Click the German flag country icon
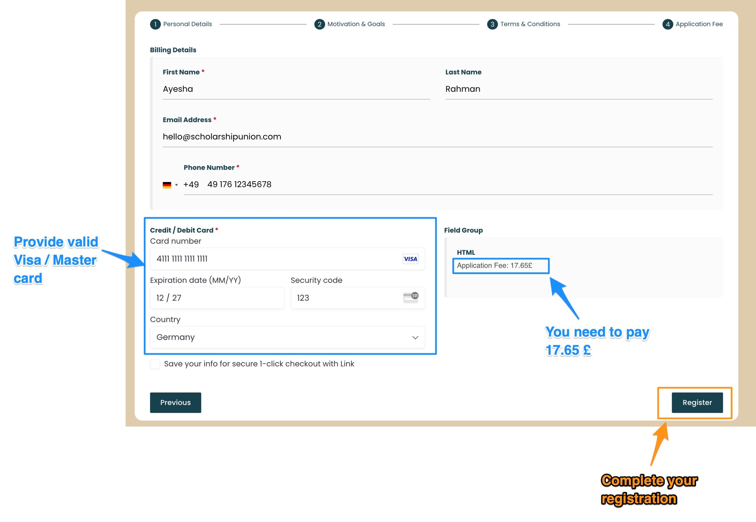 coord(167,185)
